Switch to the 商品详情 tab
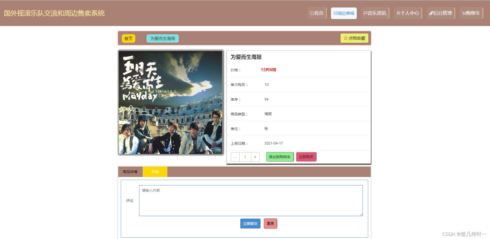The height and width of the screenshot is (239, 490). pyautogui.click(x=130, y=172)
